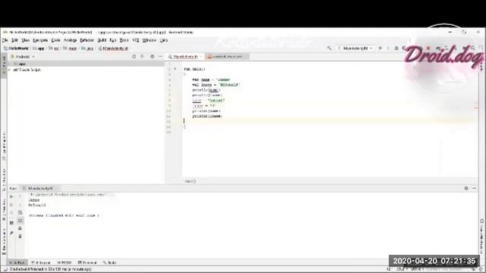Click the print icon in Run console
Screen dimensions: 486x273
(21, 228)
